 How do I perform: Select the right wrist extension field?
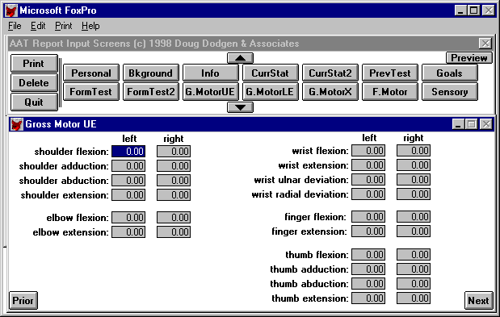pos(414,165)
